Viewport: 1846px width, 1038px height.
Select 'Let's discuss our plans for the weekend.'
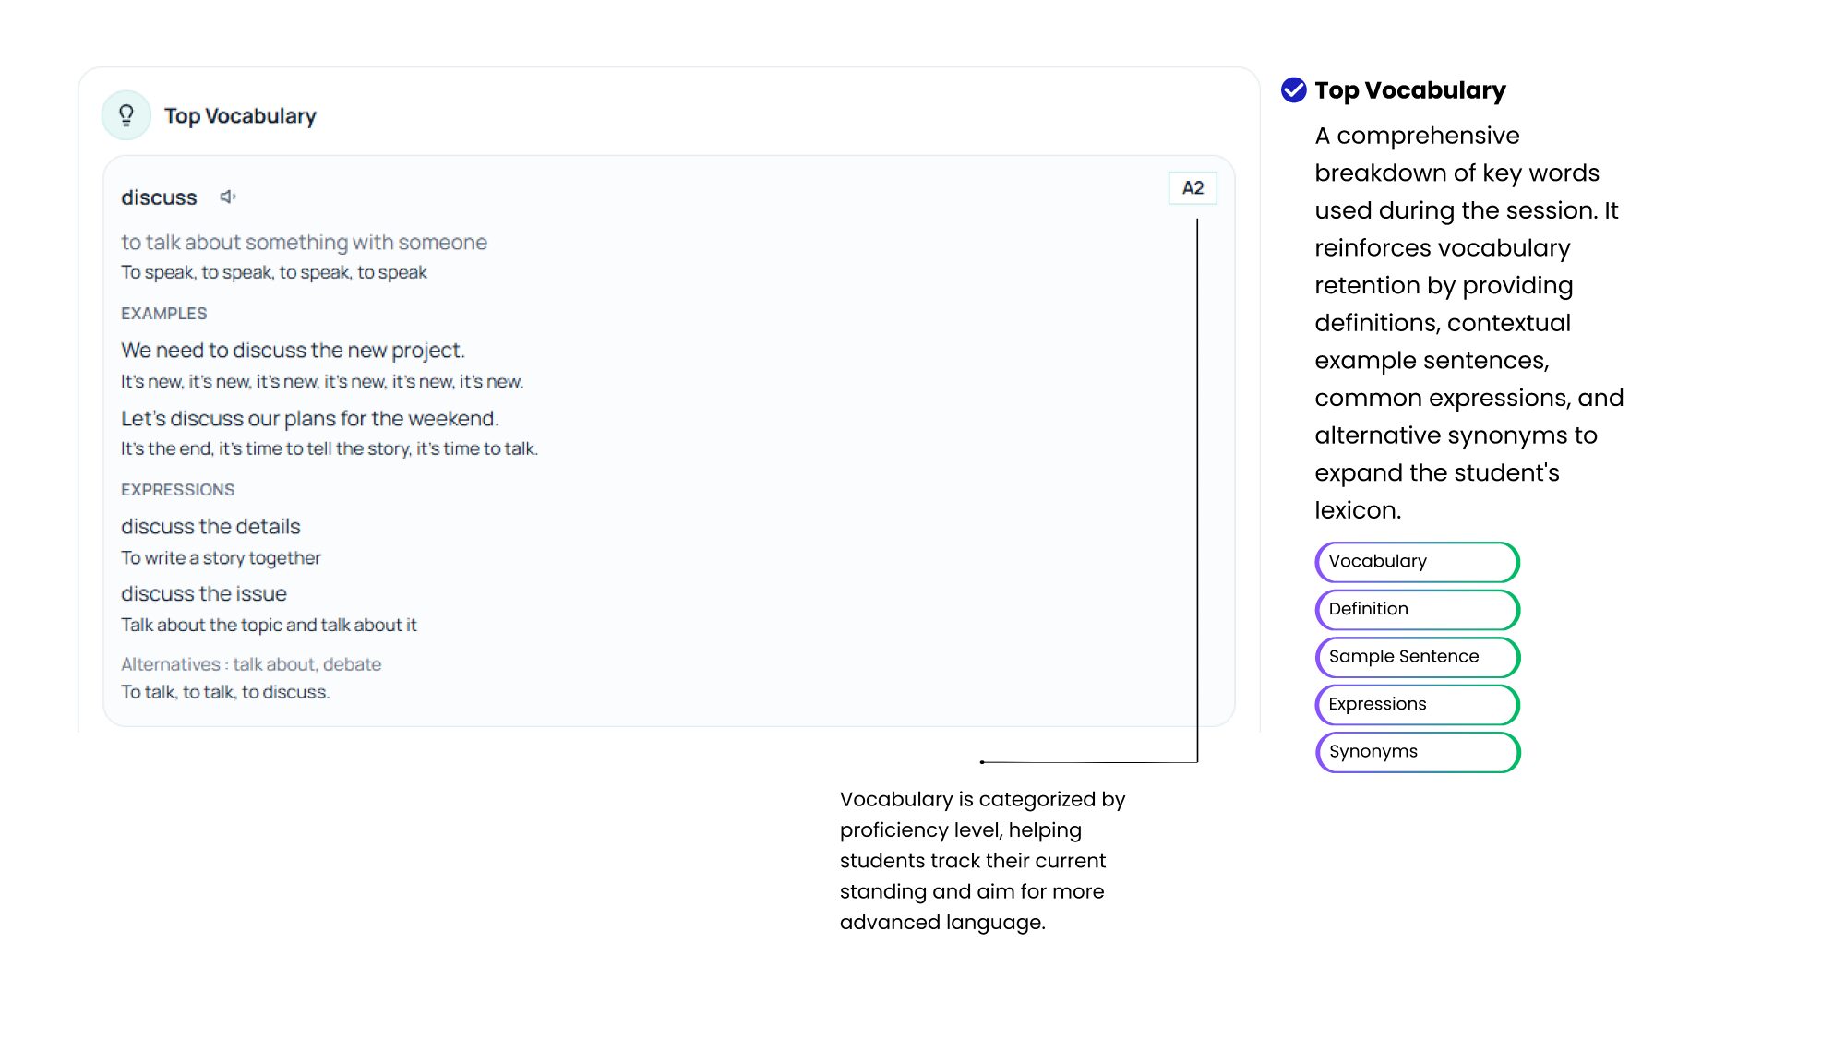click(x=309, y=419)
